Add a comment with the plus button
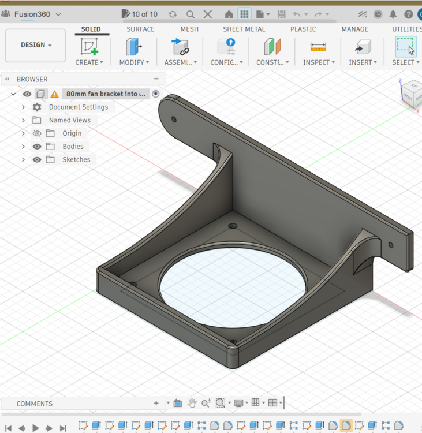 coord(156,404)
